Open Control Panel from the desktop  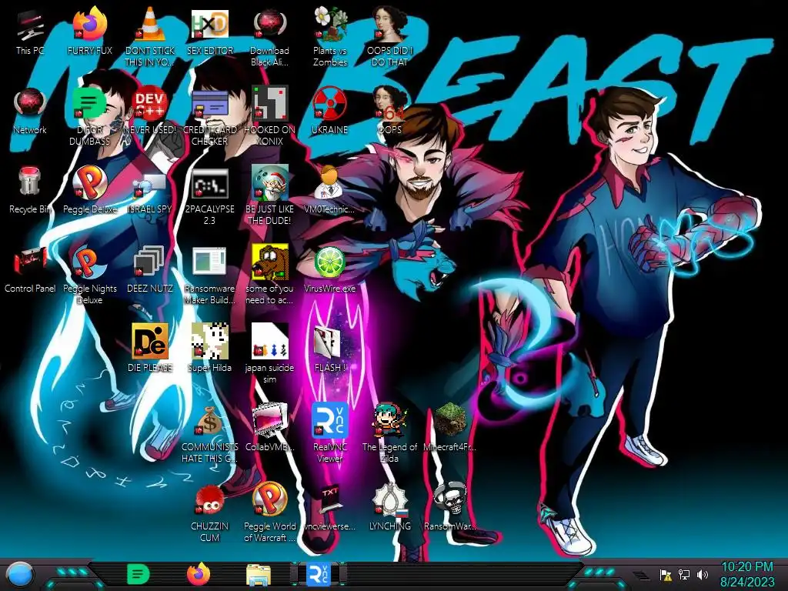tap(30, 270)
